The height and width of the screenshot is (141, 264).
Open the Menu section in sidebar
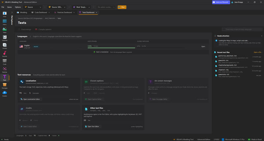5,22
